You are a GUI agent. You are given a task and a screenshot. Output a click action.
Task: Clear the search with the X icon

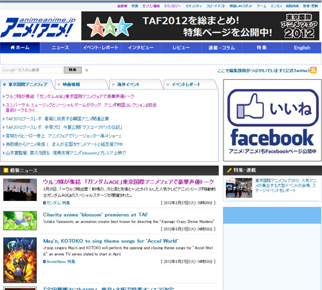pos(87,70)
